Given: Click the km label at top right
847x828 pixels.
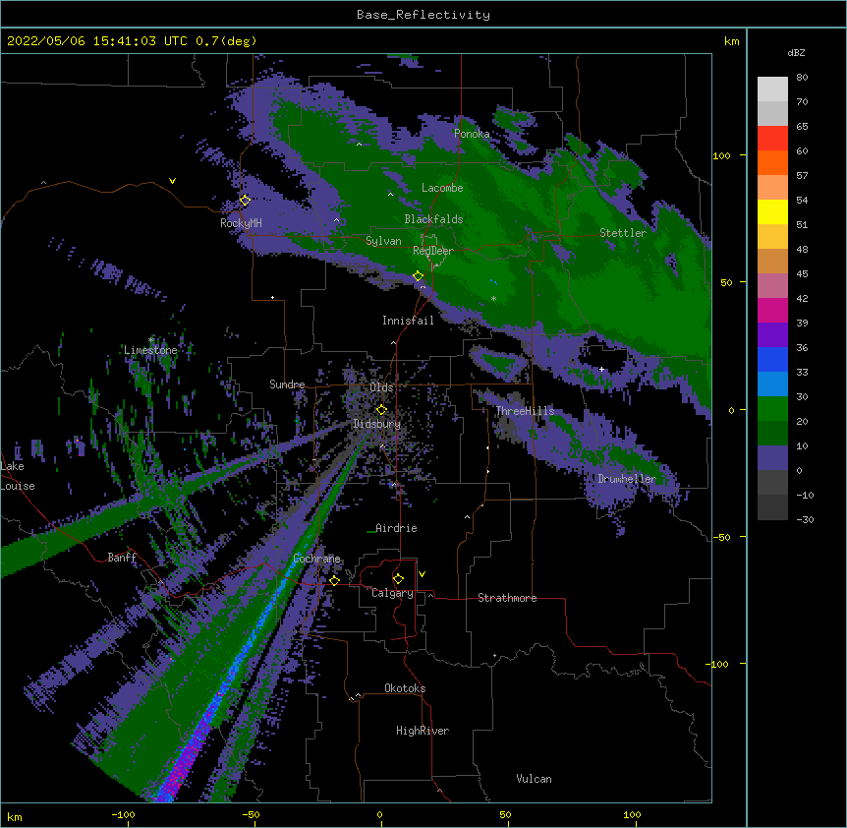Looking at the screenshot, I should pos(731,41).
